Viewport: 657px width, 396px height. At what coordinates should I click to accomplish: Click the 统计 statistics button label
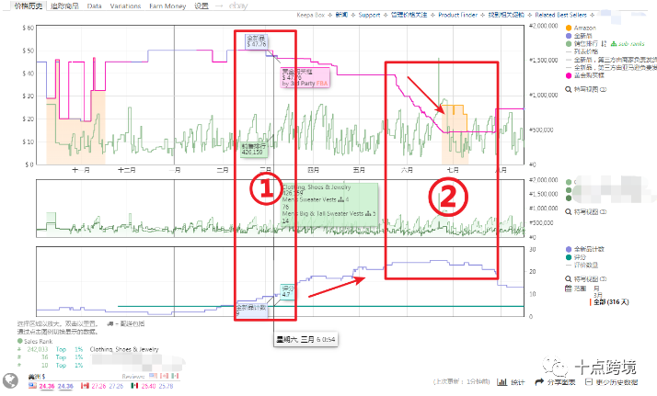click(518, 382)
